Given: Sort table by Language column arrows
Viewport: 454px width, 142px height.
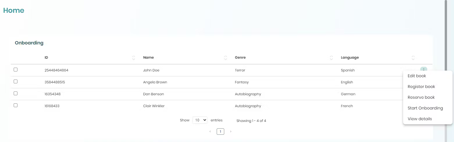Looking at the screenshot, I should coord(413,58).
